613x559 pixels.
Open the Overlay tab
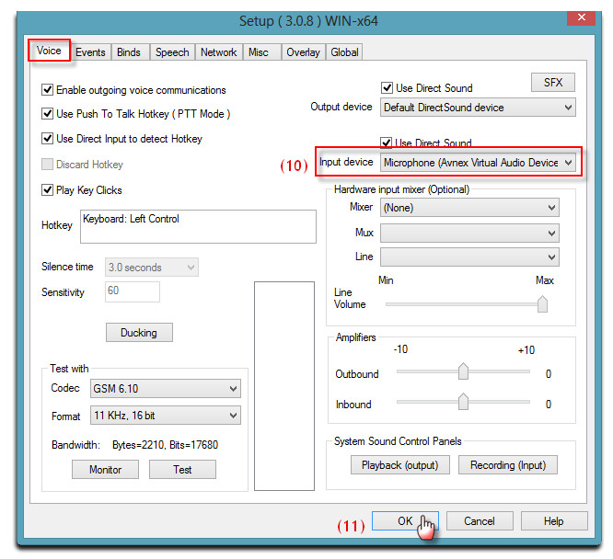pos(303,52)
